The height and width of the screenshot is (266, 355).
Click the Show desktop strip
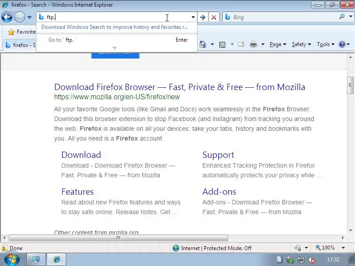click(x=352, y=260)
